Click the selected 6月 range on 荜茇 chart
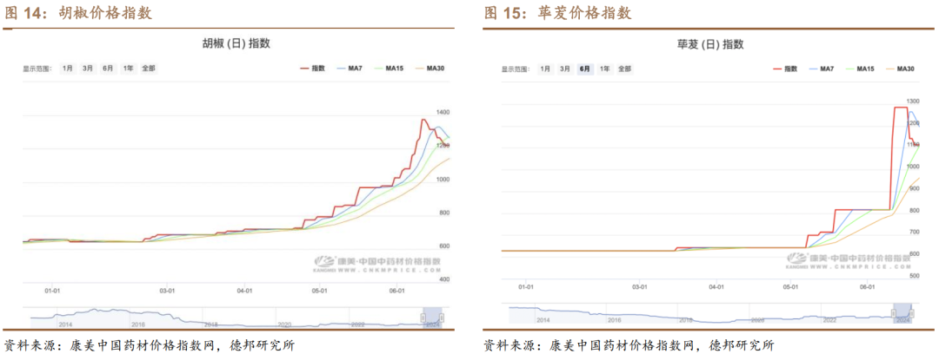This screenshot has height=354, width=939. pyautogui.click(x=585, y=69)
